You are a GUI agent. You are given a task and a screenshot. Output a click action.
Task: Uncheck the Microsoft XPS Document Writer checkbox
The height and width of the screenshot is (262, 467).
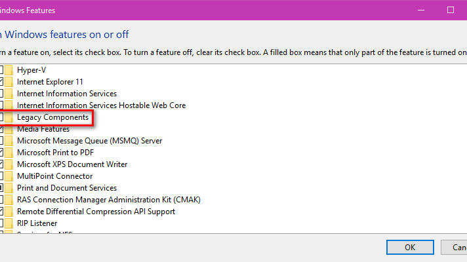coord(1,164)
